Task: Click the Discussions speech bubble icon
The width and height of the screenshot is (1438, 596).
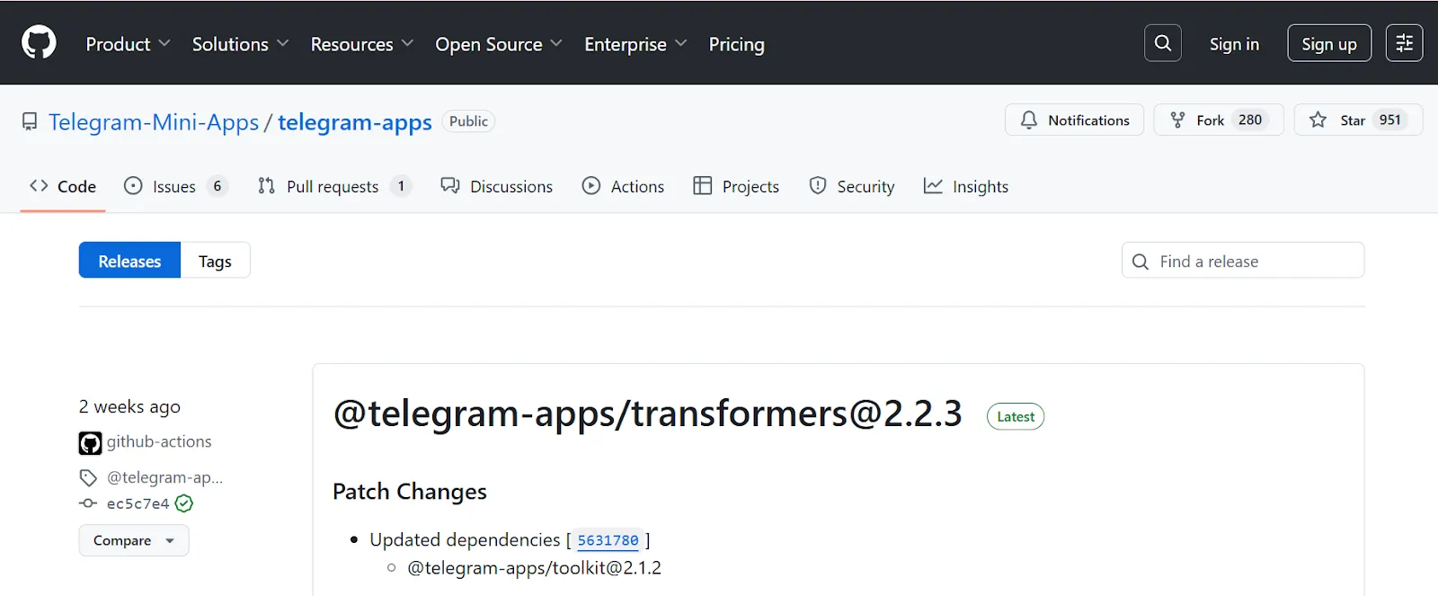Action: pos(450,186)
